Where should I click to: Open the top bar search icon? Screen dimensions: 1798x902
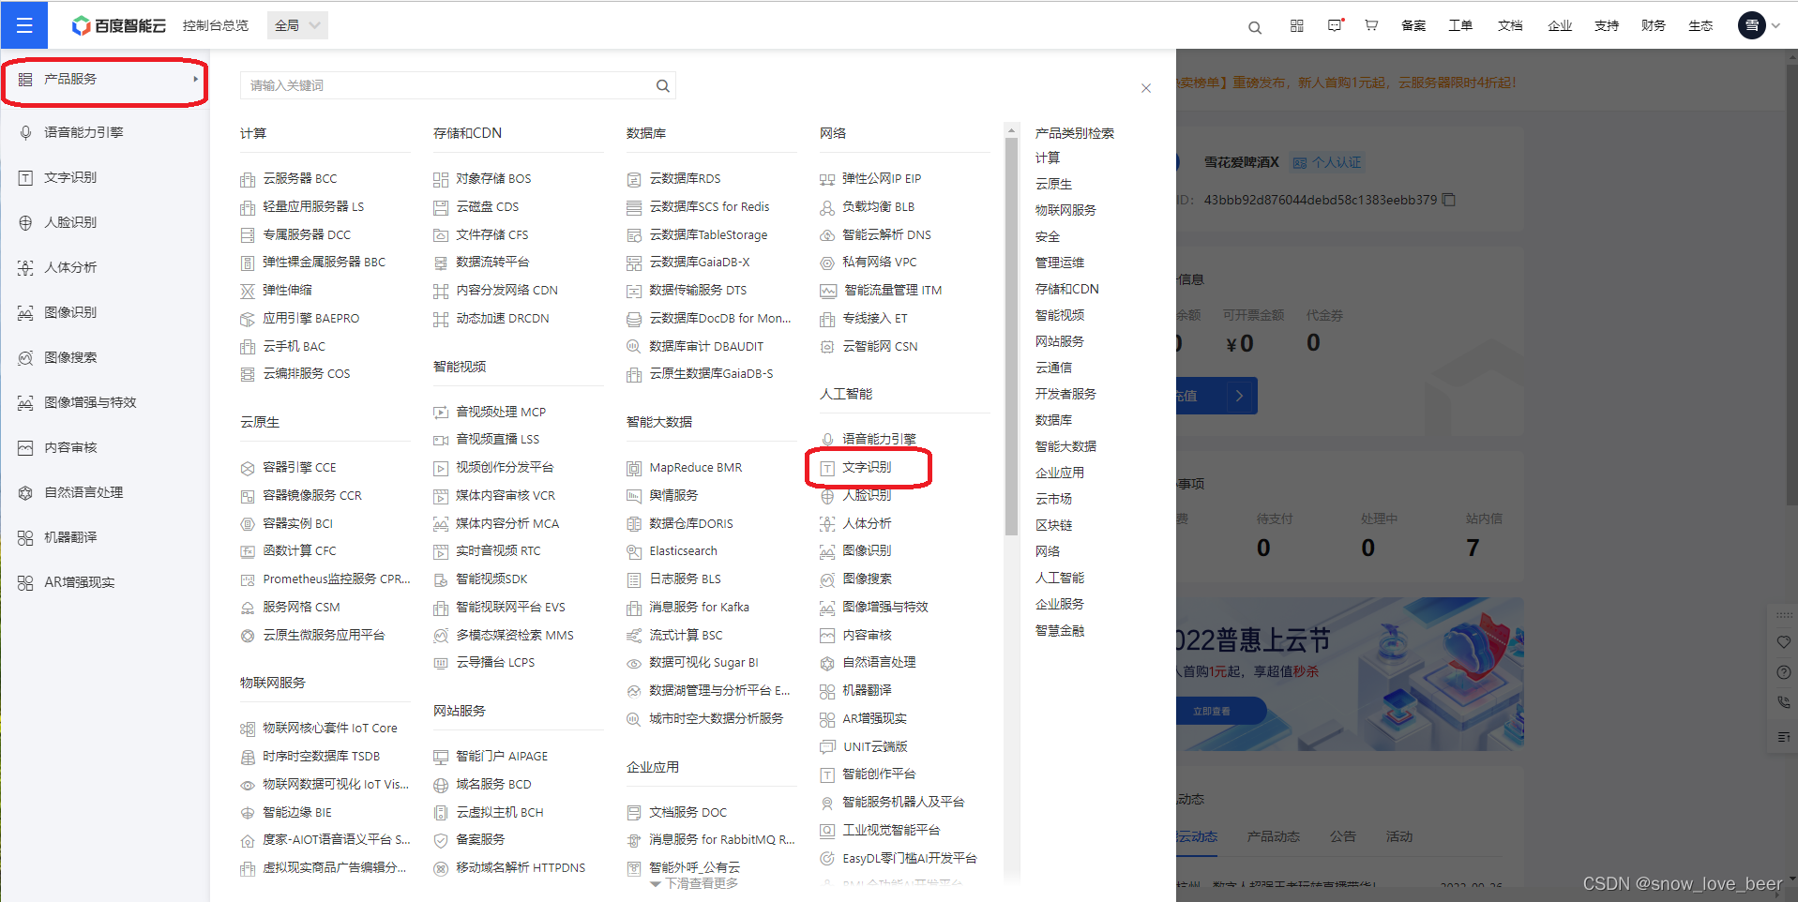[1255, 27]
